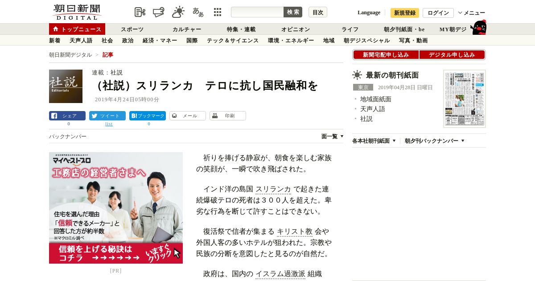
Task: Open the megaphone announcements icon
Action: [159, 12]
